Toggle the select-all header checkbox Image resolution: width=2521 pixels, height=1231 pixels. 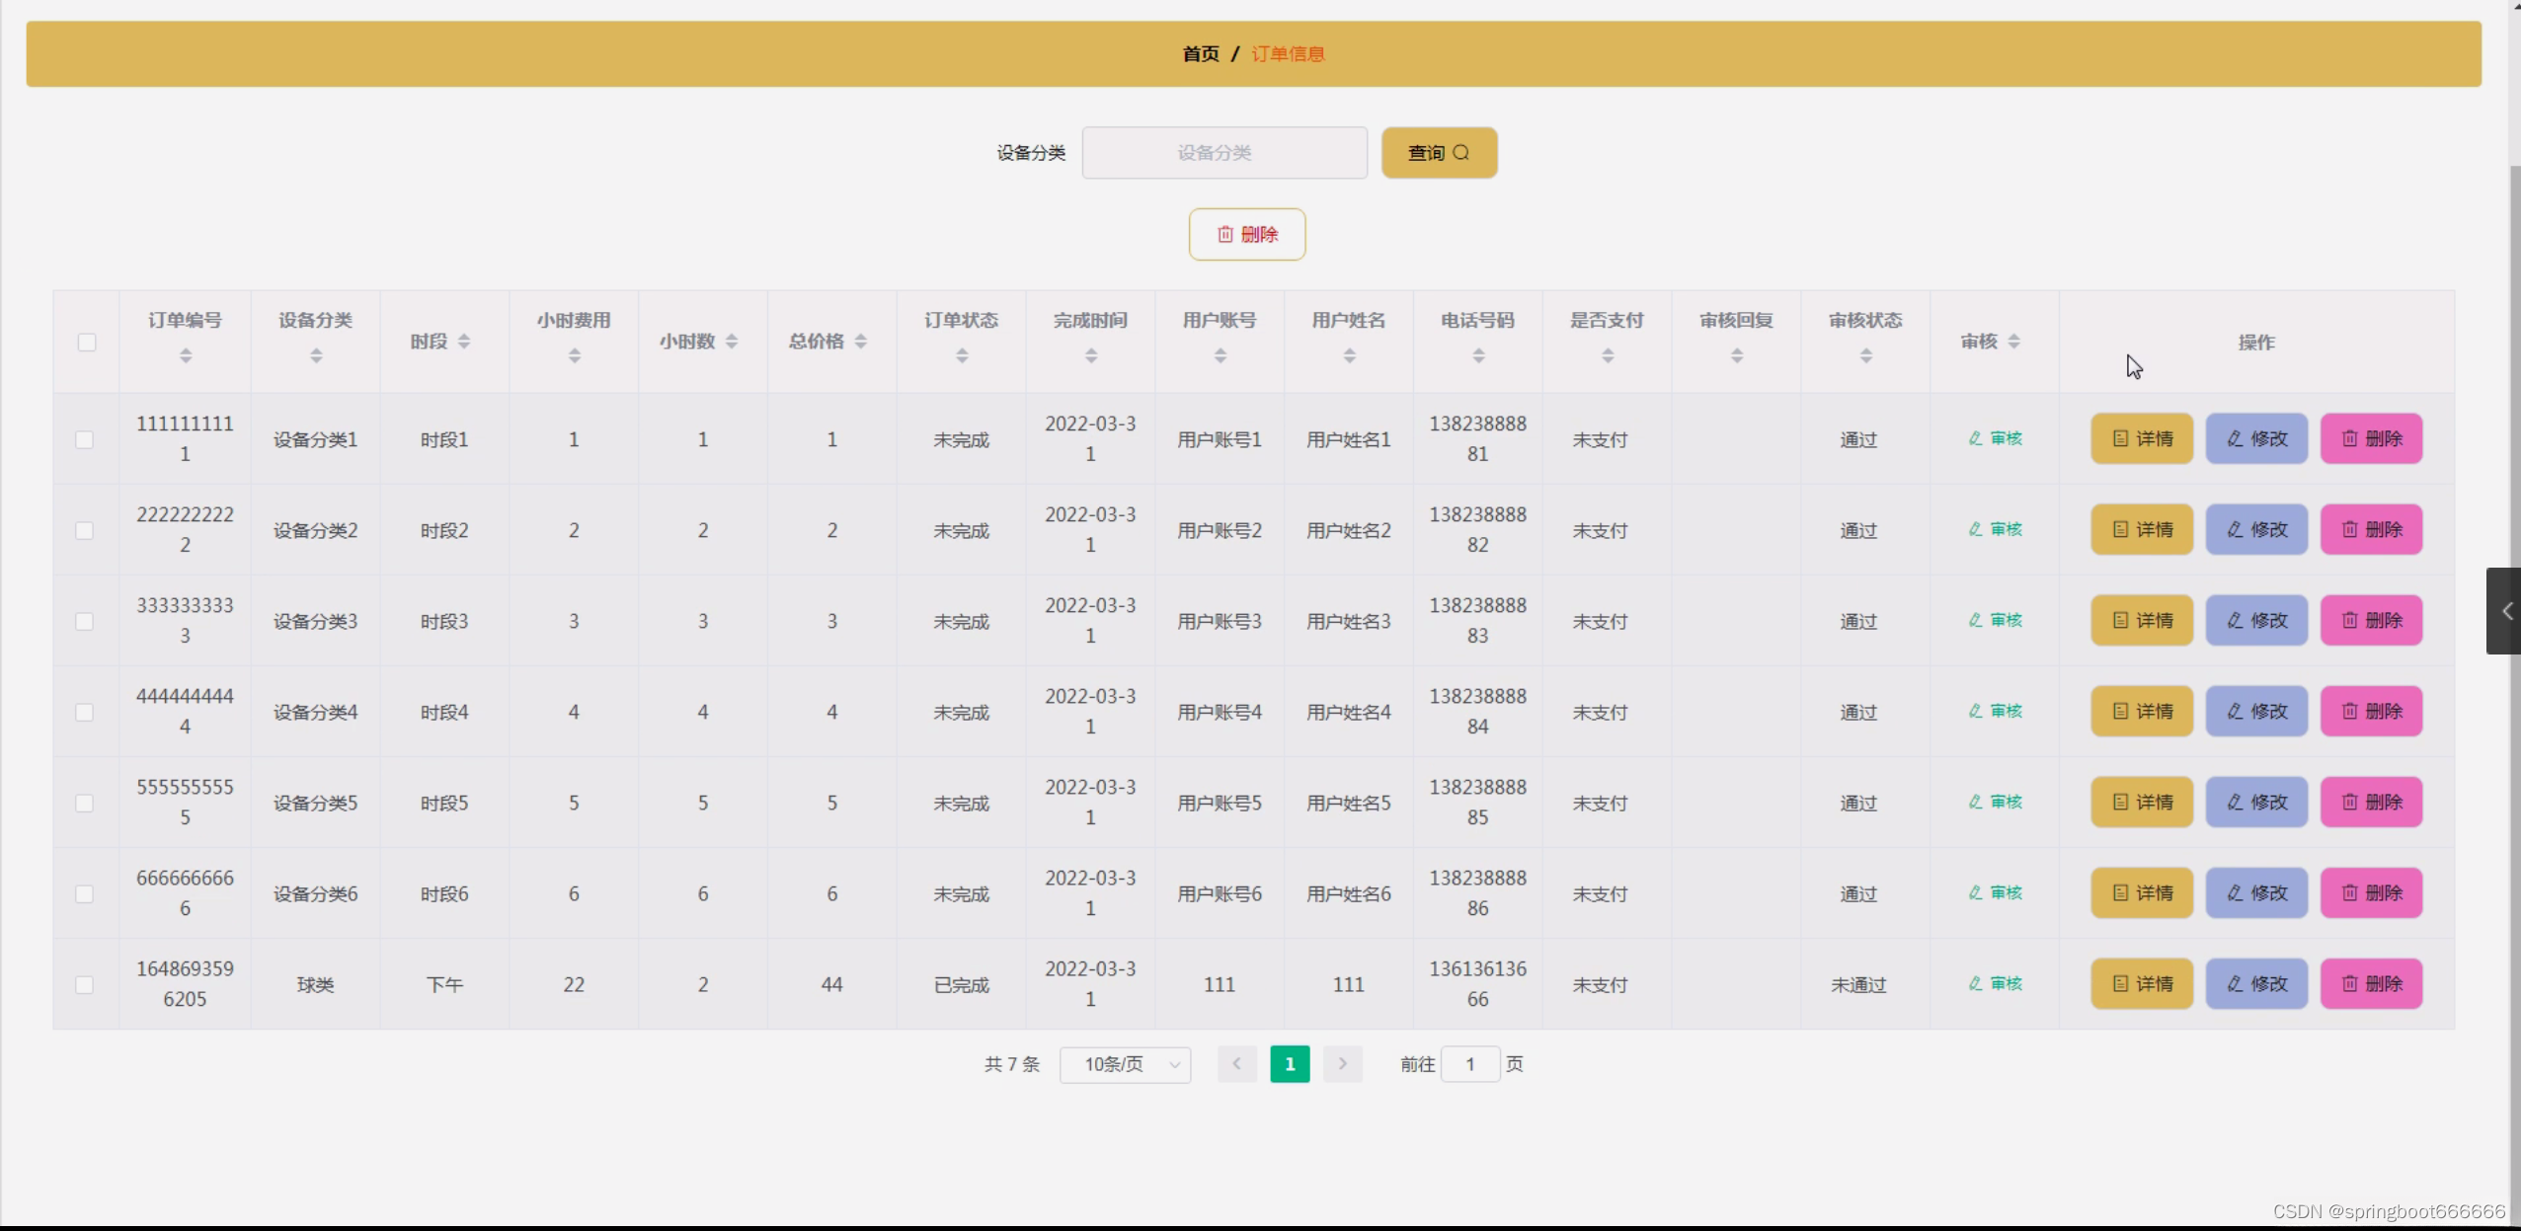(x=87, y=342)
